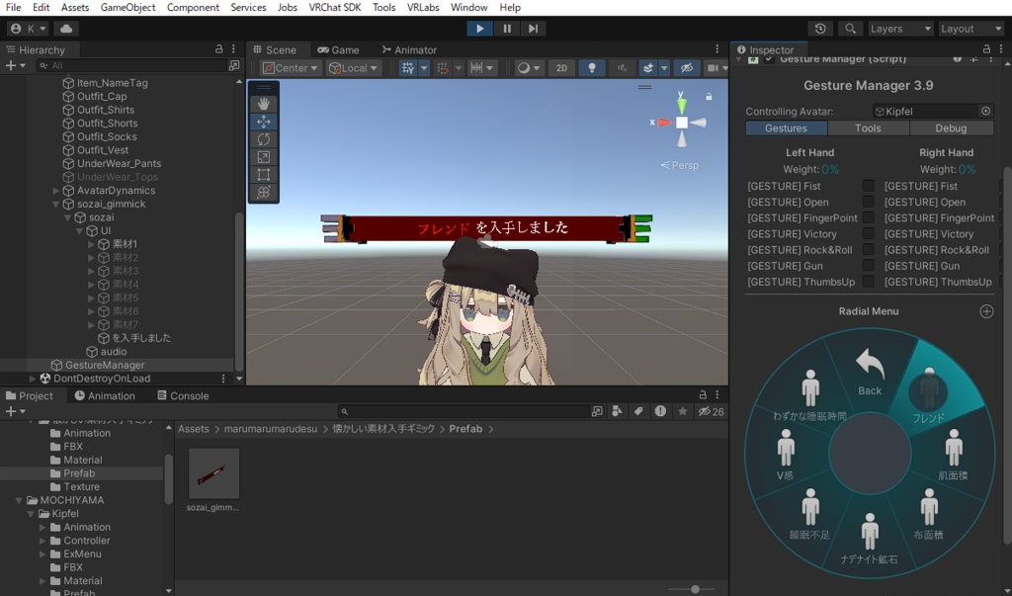This screenshot has height=596, width=1012.
Task: Toggle scene visibility hidden-objects icon
Action: tap(687, 68)
